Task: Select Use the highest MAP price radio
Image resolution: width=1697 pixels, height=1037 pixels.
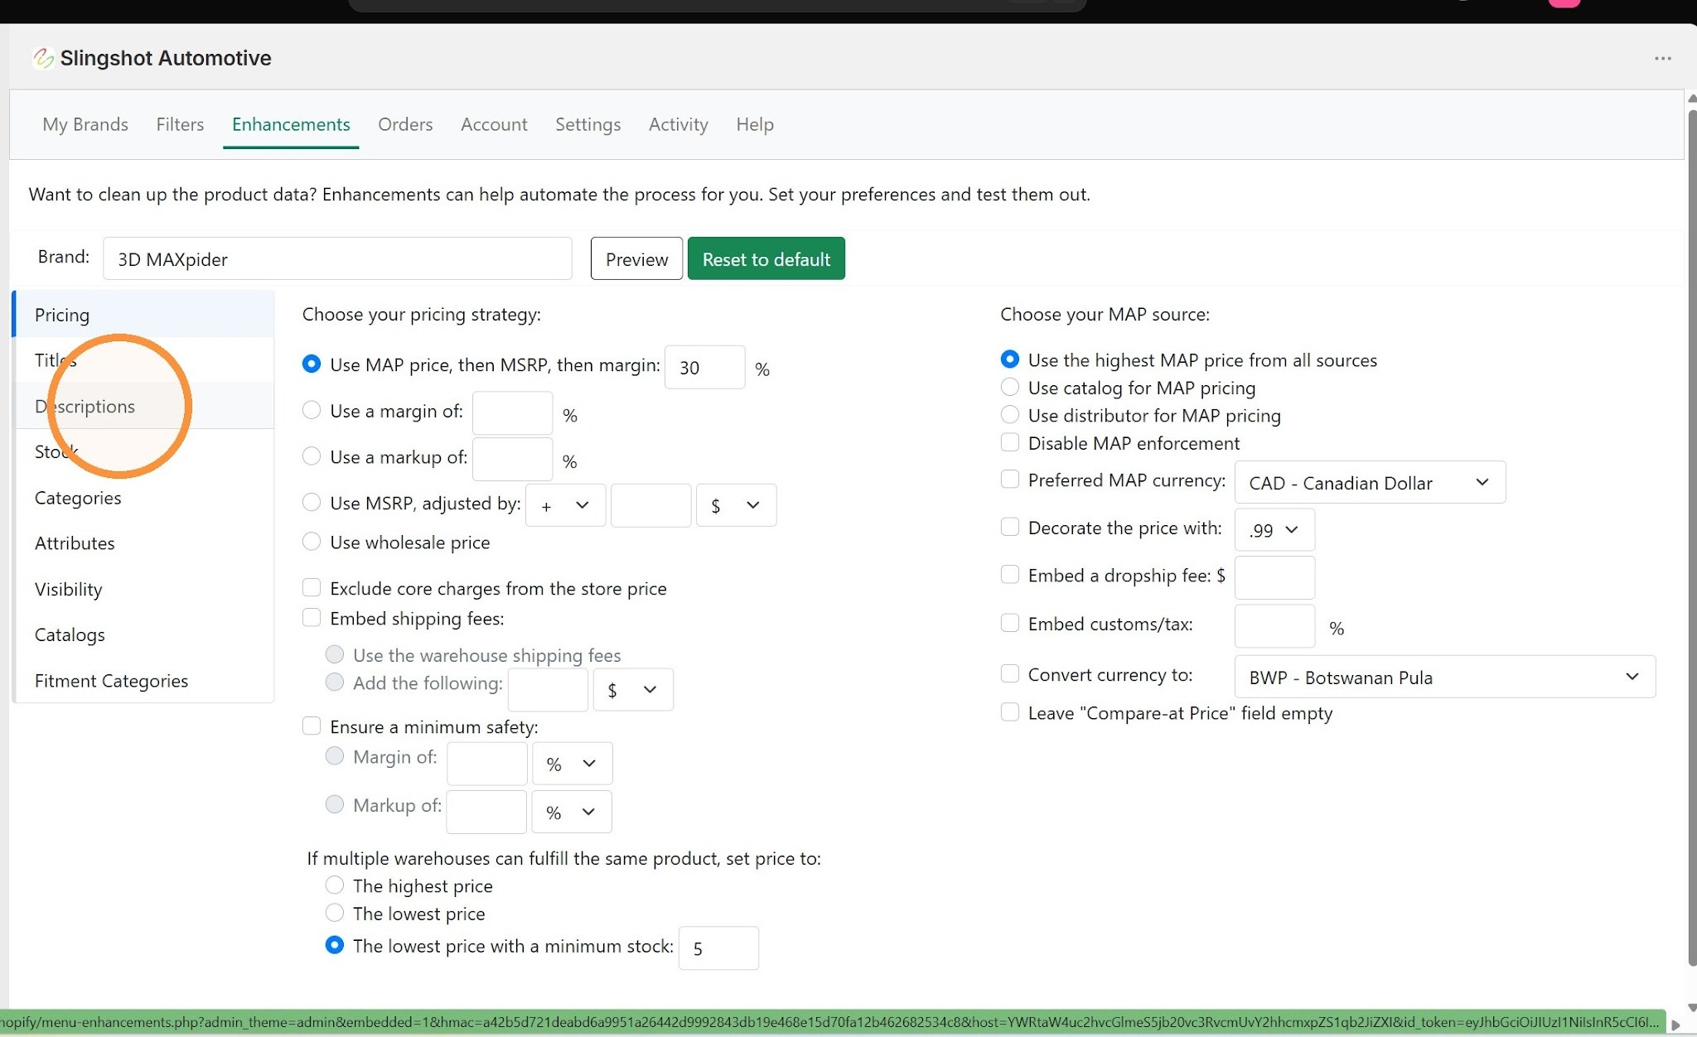Action: [1010, 359]
